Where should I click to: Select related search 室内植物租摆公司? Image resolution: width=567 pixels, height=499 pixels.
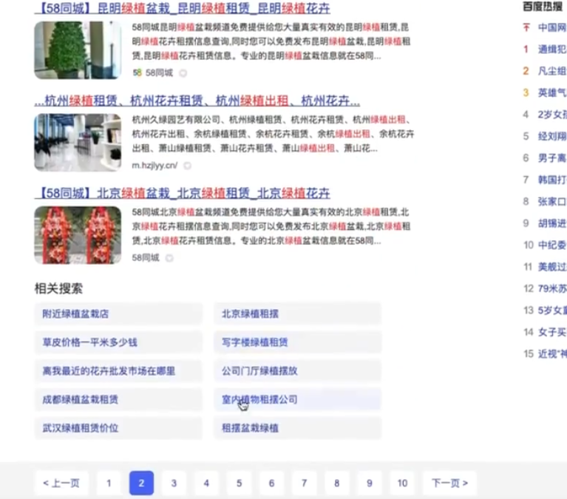click(x=298, y=399)
